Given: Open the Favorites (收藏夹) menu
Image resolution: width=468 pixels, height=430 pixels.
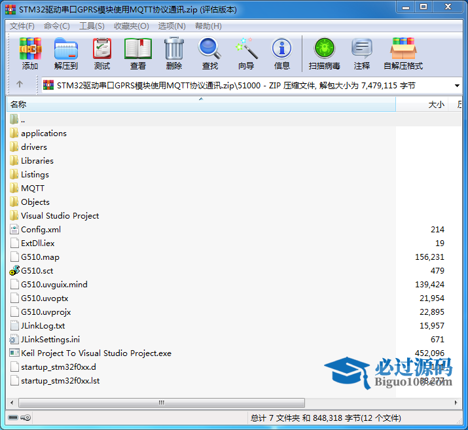Looking at the screenshot, I should click(x=132, y=26).
